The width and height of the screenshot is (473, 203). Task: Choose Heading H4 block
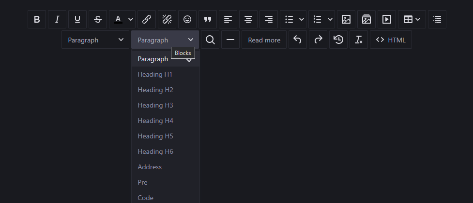pyautogui.click(x=166, y=121)
